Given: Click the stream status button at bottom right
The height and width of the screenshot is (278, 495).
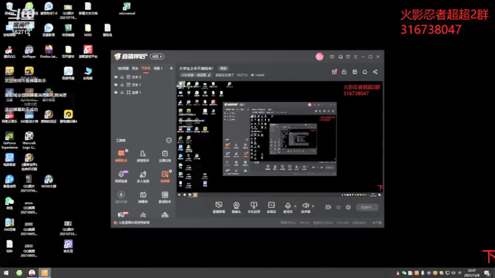Looking at the screenshot, I should pos(367,207).
